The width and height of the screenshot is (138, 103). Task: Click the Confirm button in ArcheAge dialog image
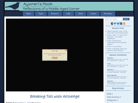(55, 58)
